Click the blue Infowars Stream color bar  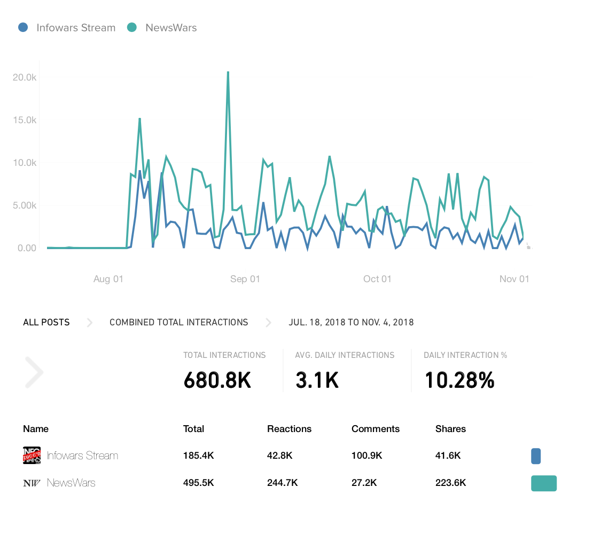pyautogui.click(x=536, y=456)
